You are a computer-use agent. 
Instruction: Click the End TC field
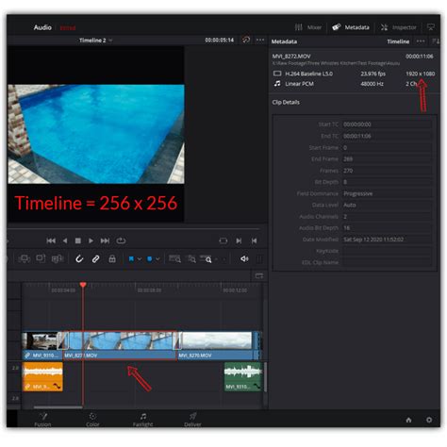(x=387, y=136)
